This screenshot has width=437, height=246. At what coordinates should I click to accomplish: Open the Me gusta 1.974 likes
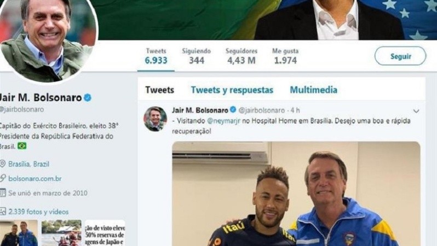point(285,56)
